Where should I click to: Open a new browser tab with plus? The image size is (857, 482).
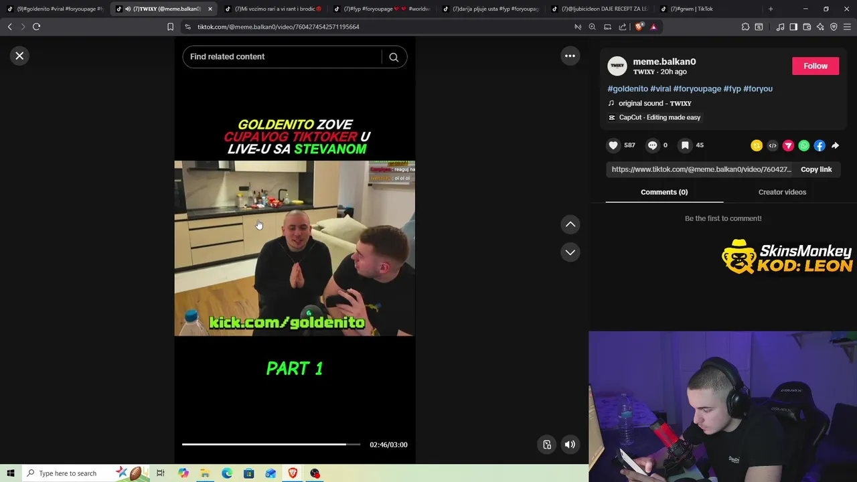[x=771, y=9]
